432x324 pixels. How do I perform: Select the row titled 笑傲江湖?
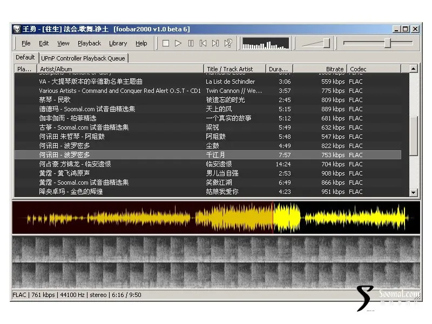[208, 183]
